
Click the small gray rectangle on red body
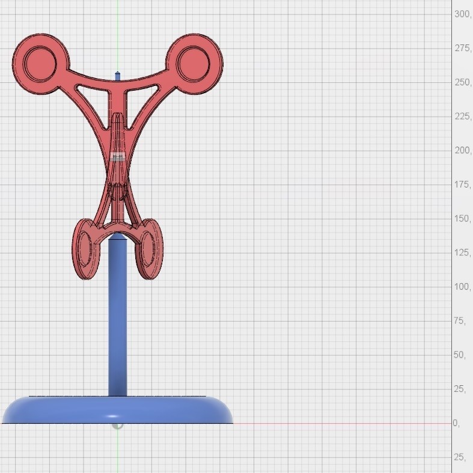(118, 157)
